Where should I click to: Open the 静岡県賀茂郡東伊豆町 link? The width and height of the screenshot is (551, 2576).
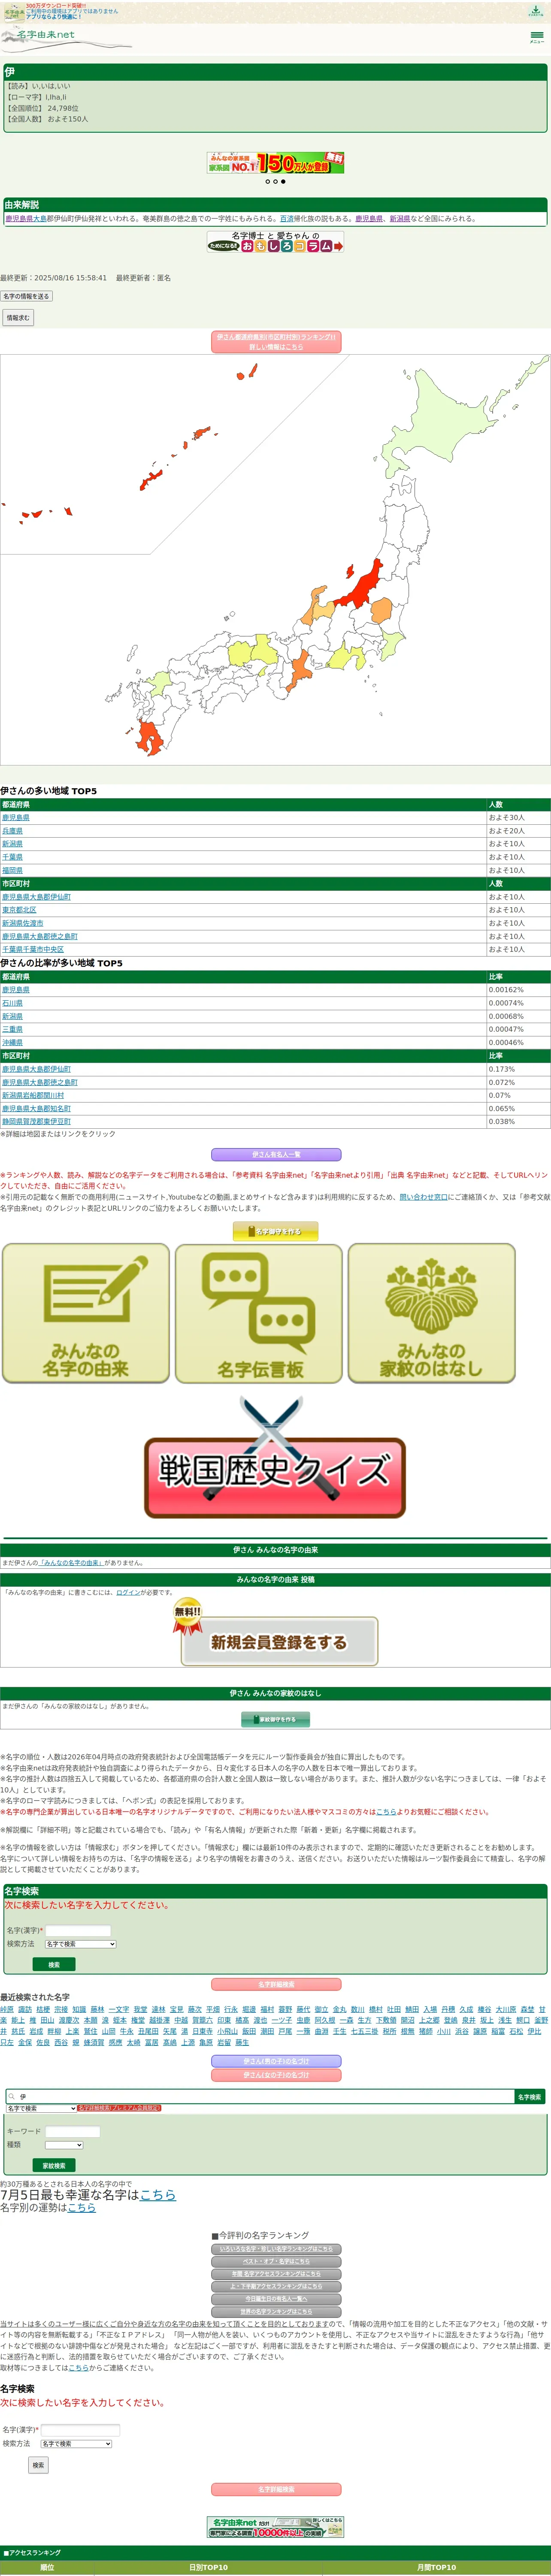[36, 1121]
